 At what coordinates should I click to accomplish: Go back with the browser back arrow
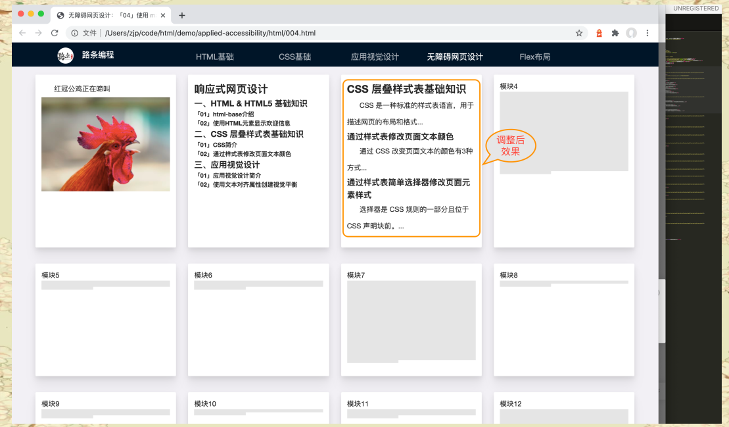point(22,33)
